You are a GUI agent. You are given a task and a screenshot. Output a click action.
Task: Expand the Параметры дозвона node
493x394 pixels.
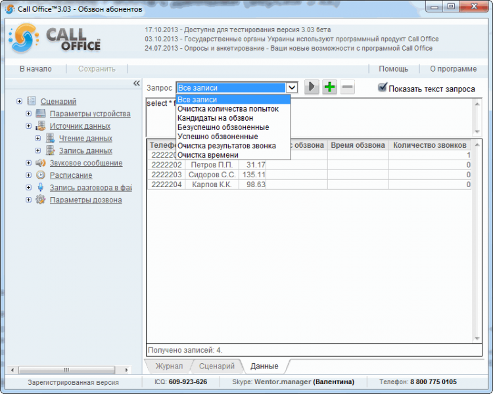click(29, 200)
